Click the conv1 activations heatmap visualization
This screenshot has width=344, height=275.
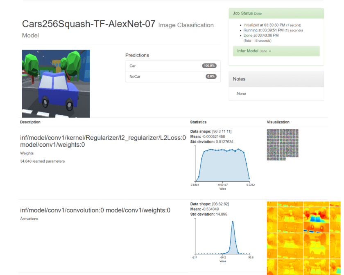tap(303, 238)
